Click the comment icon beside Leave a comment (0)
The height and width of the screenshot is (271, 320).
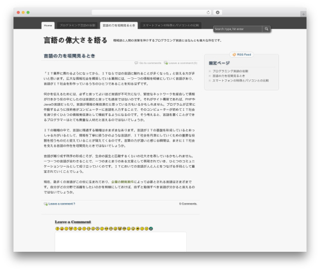(166, 63)
